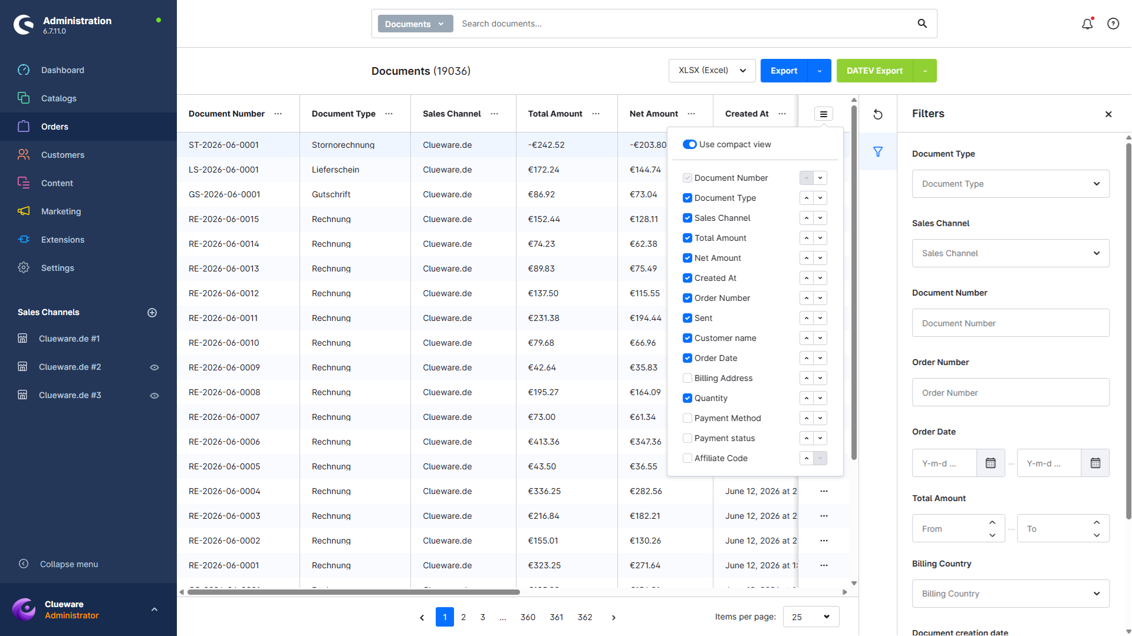This screenshot has height=636, width=1132.
Task: Reset the grid with refresh icon
Action: [x=878, y=114]
